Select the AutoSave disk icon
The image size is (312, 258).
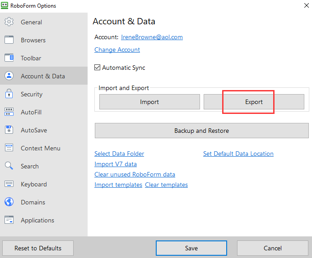(9, 130)
